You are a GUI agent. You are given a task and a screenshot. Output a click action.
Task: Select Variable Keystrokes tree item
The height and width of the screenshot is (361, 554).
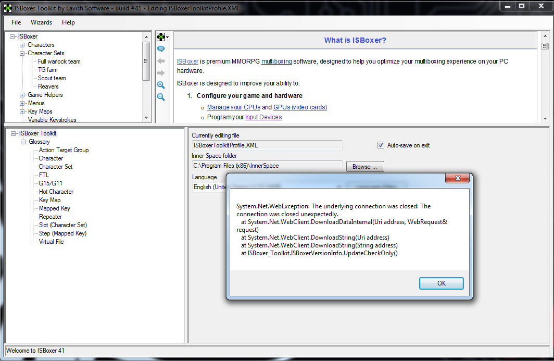coord(52,120)
